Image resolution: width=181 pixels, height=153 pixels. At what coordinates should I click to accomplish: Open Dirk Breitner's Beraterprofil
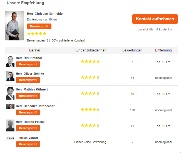[28, 64]
